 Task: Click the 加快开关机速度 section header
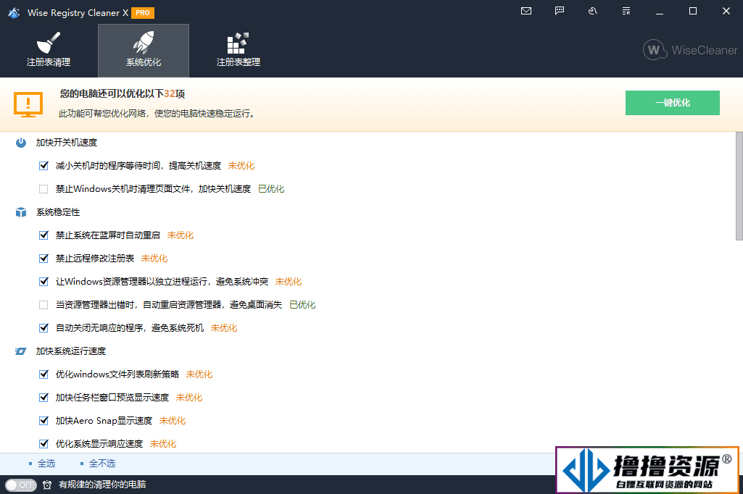pyautogui.click(x=67, y=143)
